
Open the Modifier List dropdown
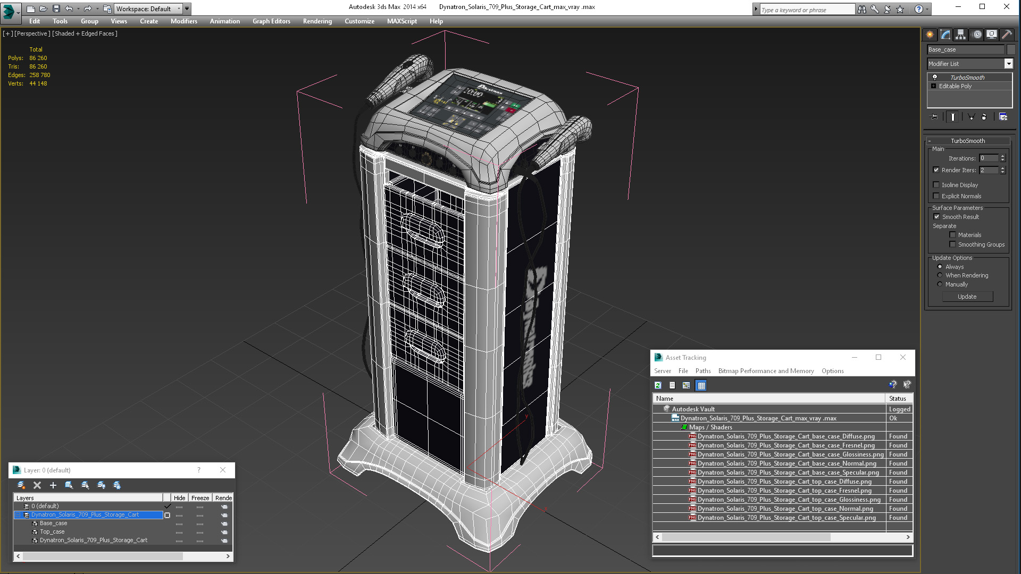coord(1008,64)
